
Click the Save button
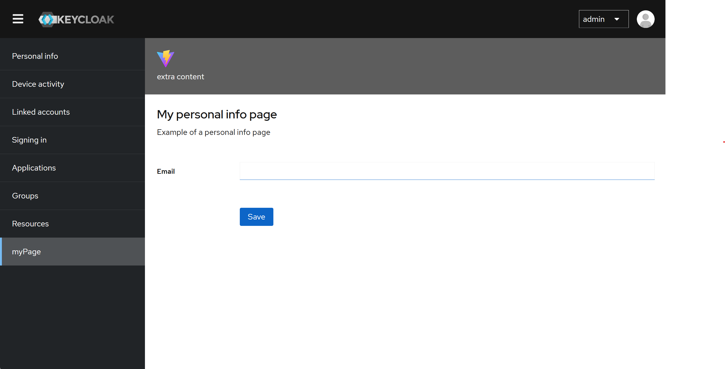pos(256,217)
